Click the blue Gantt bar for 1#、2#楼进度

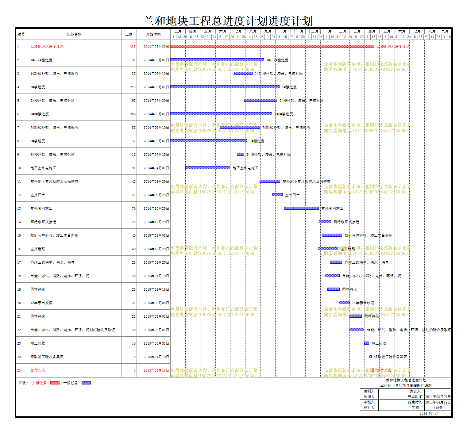(217, 60)
